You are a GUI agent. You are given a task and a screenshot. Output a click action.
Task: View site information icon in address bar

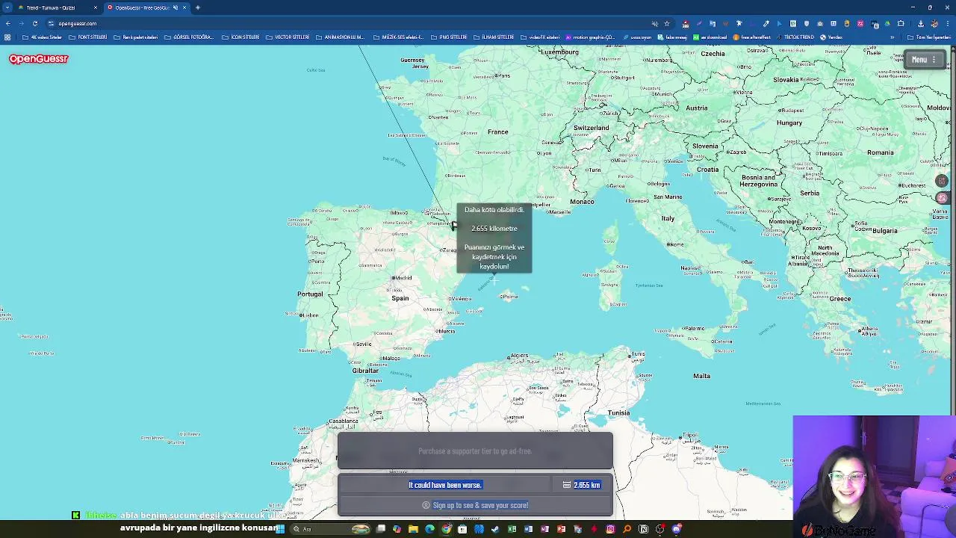pos(51,23)
